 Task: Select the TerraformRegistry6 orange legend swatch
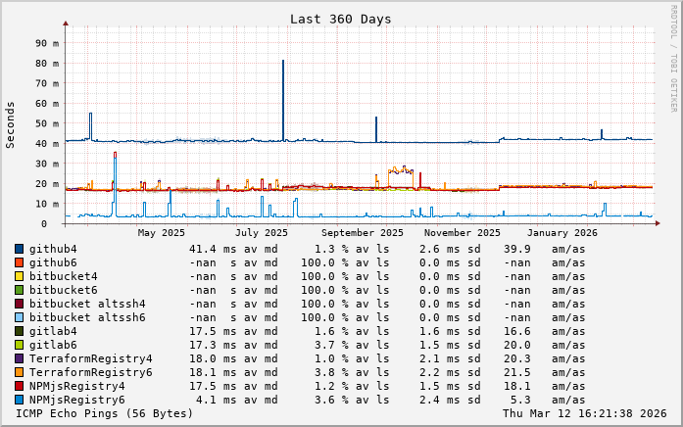coord(19,372)
